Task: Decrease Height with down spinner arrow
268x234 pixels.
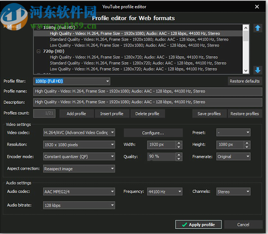Action: click(247, 147)
